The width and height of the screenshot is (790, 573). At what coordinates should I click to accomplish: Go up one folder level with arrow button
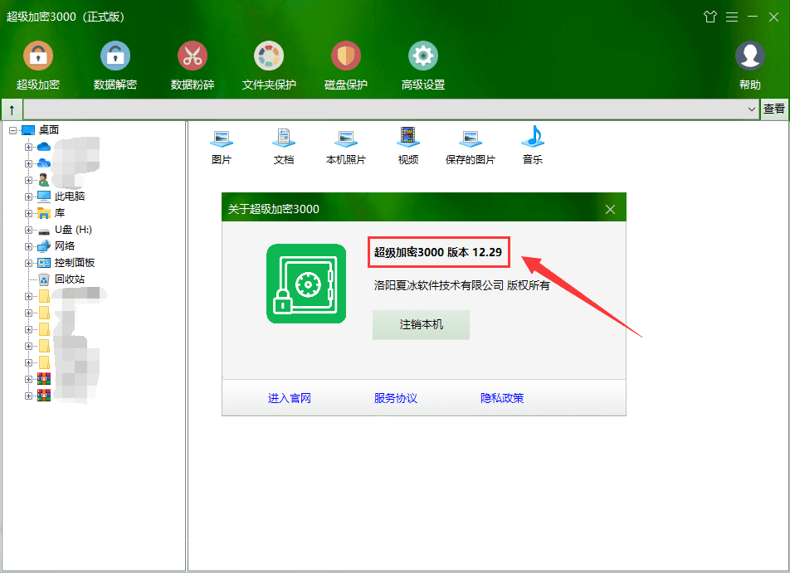pos(12,109)
